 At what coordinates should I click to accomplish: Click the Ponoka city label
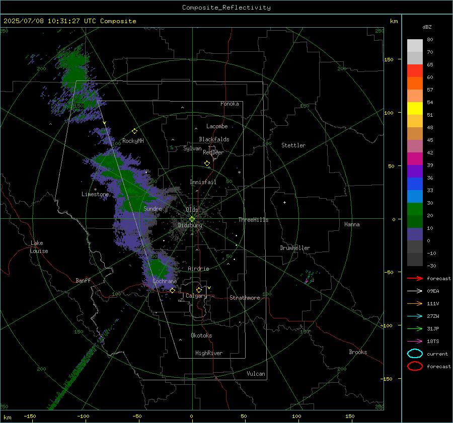coord(230,104)
